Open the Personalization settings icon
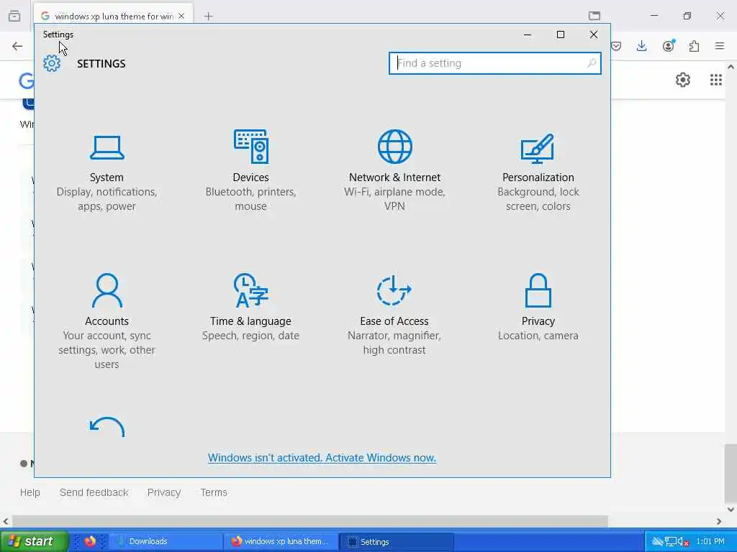The image size is (737, 552). click(538, 148)
